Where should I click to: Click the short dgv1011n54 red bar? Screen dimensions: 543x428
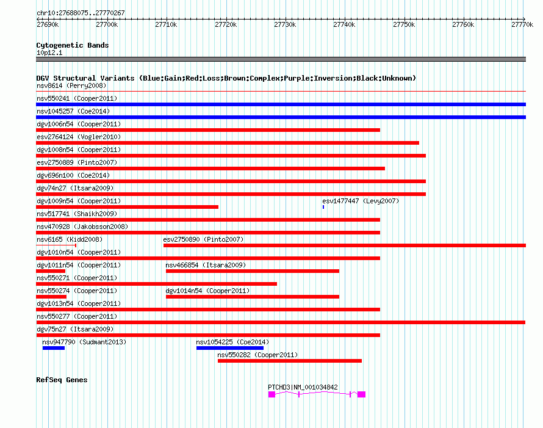tap(51, 271)
